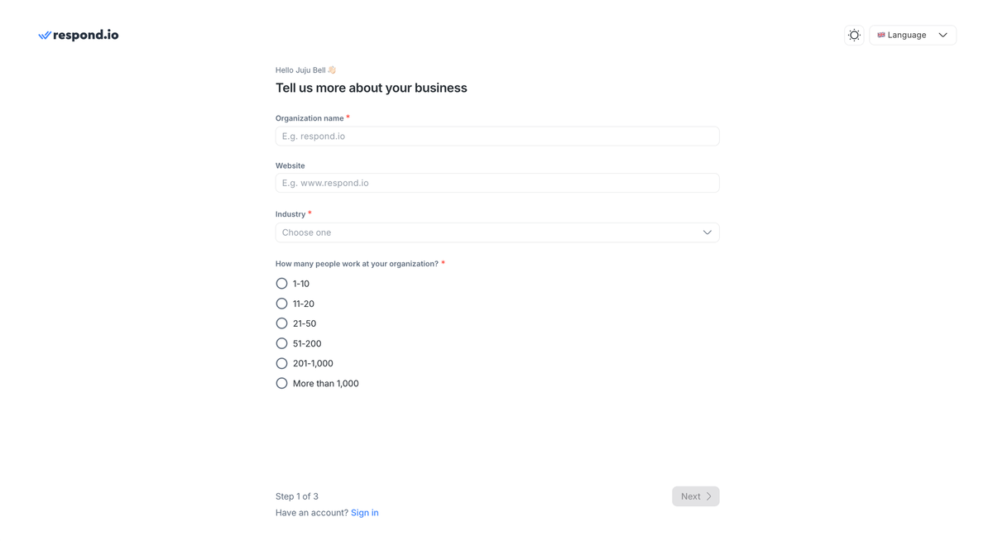Viewport: 993px width, 541px height.
Task: Click the UK flag icon in Language selector
Action: click(x=881, y=35)
